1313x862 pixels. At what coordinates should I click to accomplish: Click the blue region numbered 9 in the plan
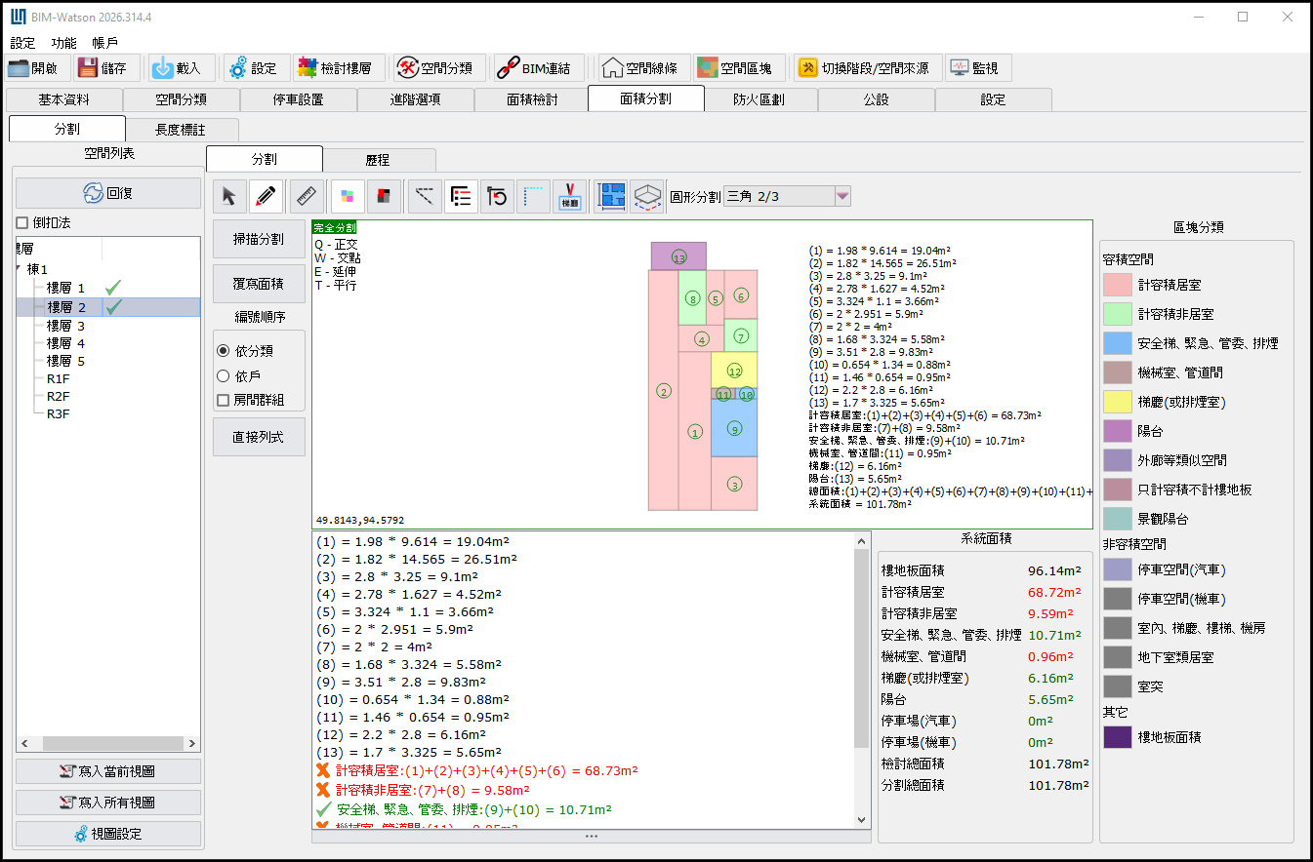coord(734,428)
